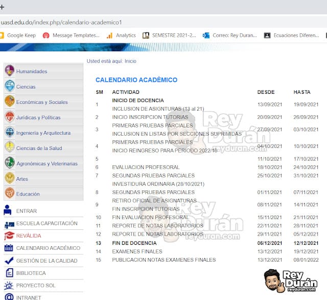Click the 08/01/2022 end date cell
Image resolution: width=327 pixels, height=300 pixels.
point(306,260)
